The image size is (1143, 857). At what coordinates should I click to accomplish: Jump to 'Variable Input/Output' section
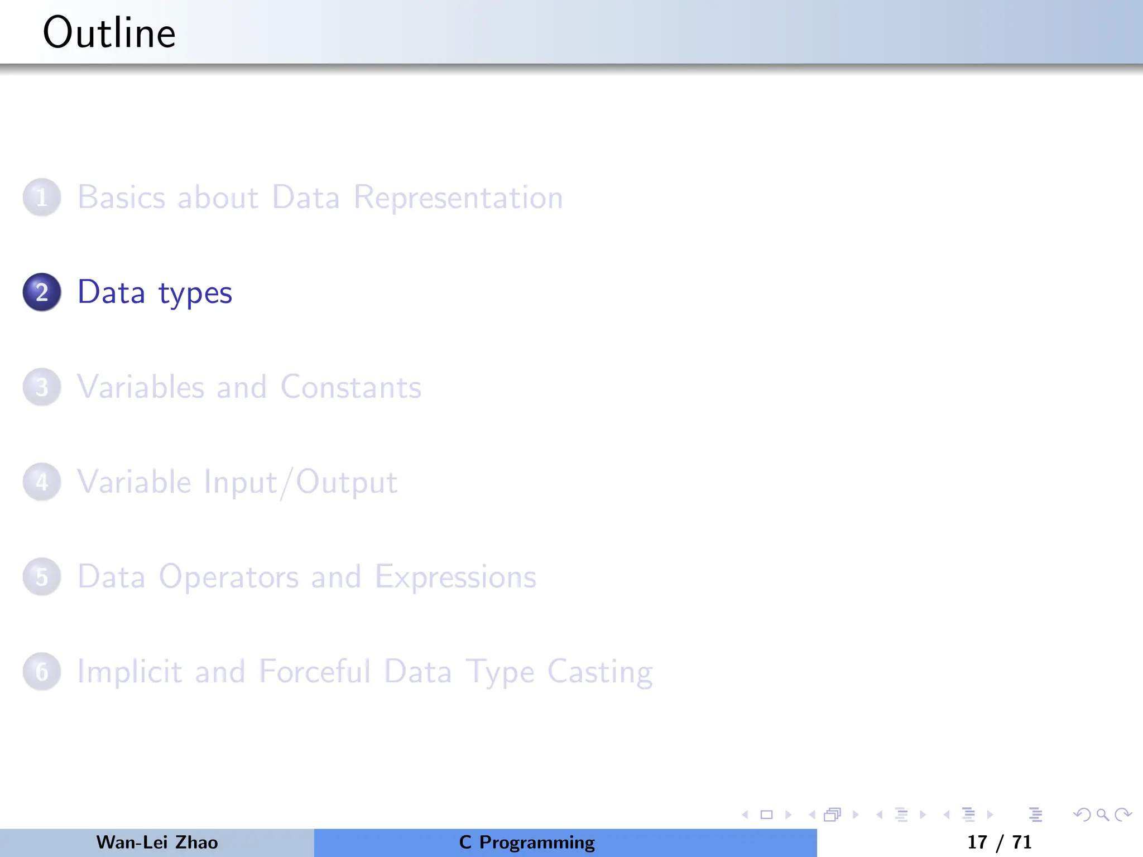pyautogui.click(x=237, y=482)
